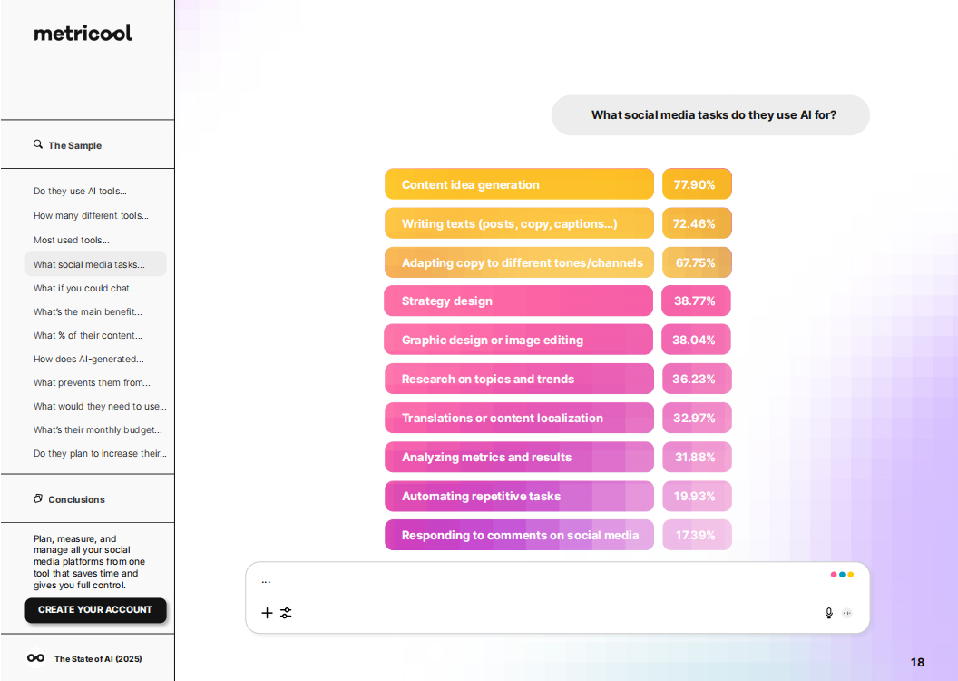Go to 'Most used tools...' section
The width and height of the screenshot is (958, 681).
71,241
